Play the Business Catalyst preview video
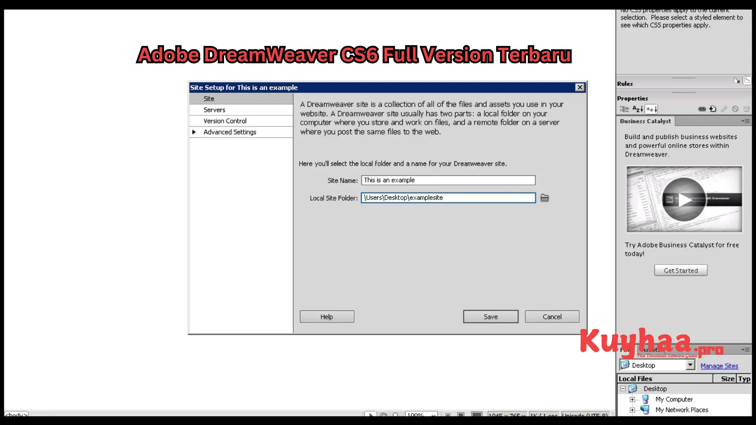Screen dimensions: 756x425 pos(684,199)
